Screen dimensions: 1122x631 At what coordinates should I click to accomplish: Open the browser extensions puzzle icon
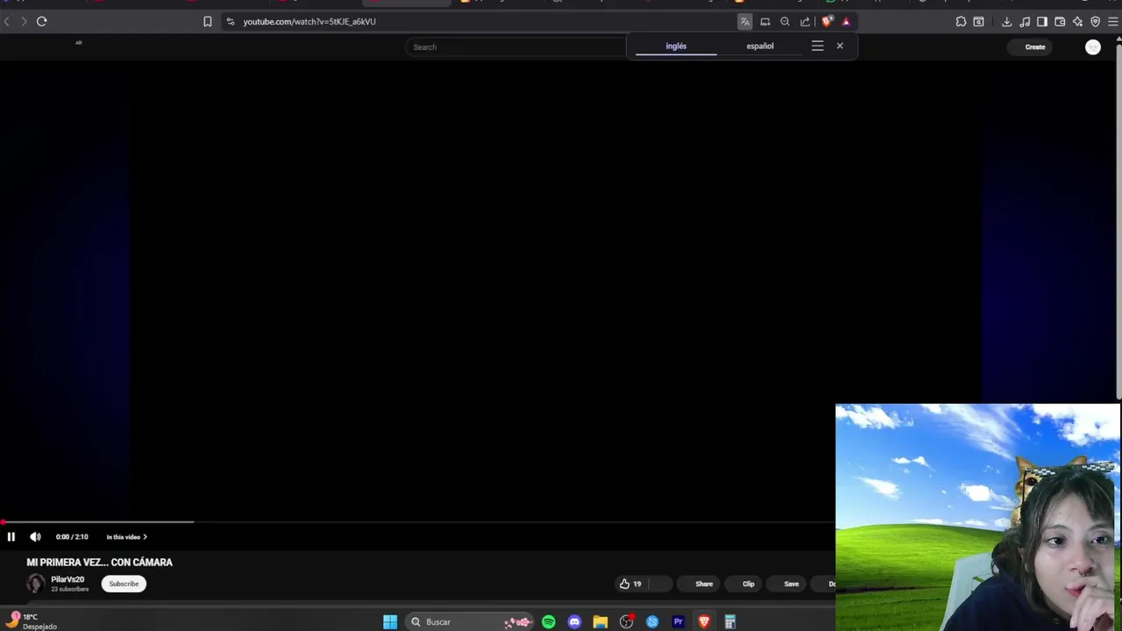coord(962,21)
